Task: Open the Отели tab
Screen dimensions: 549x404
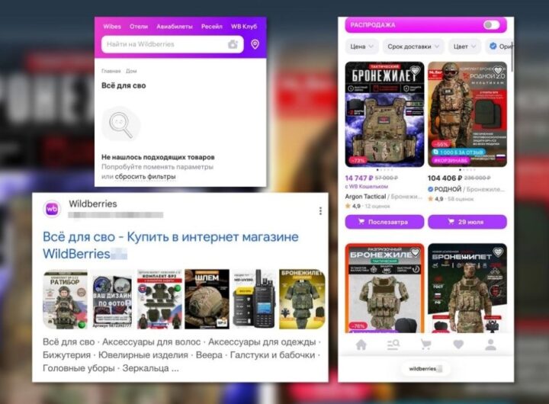Action: 139,27
